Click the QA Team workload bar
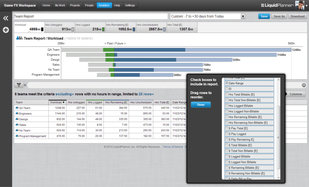The height and width of the screenshot is (187, 309). coord(176,50)
